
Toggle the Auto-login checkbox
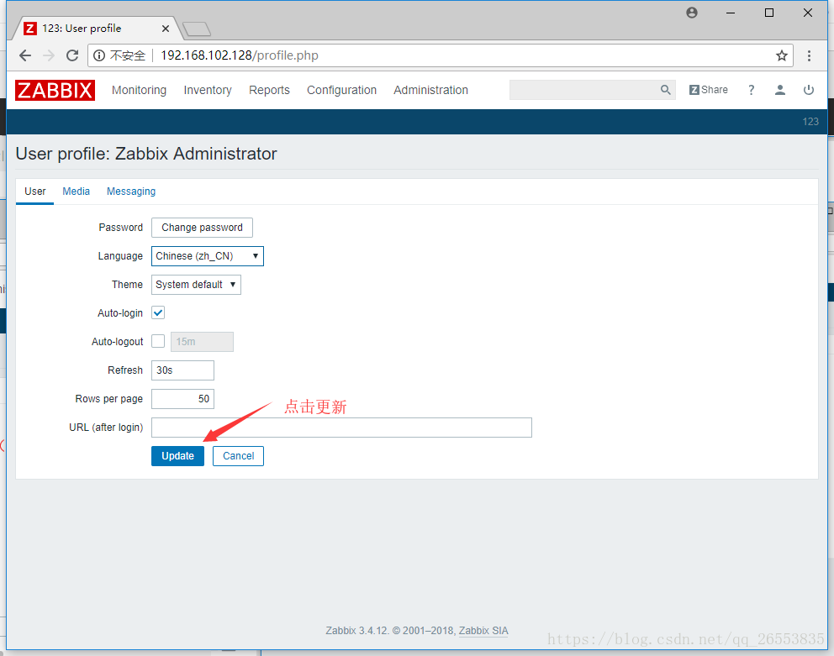pyautogui.click(x=158, y=312)
